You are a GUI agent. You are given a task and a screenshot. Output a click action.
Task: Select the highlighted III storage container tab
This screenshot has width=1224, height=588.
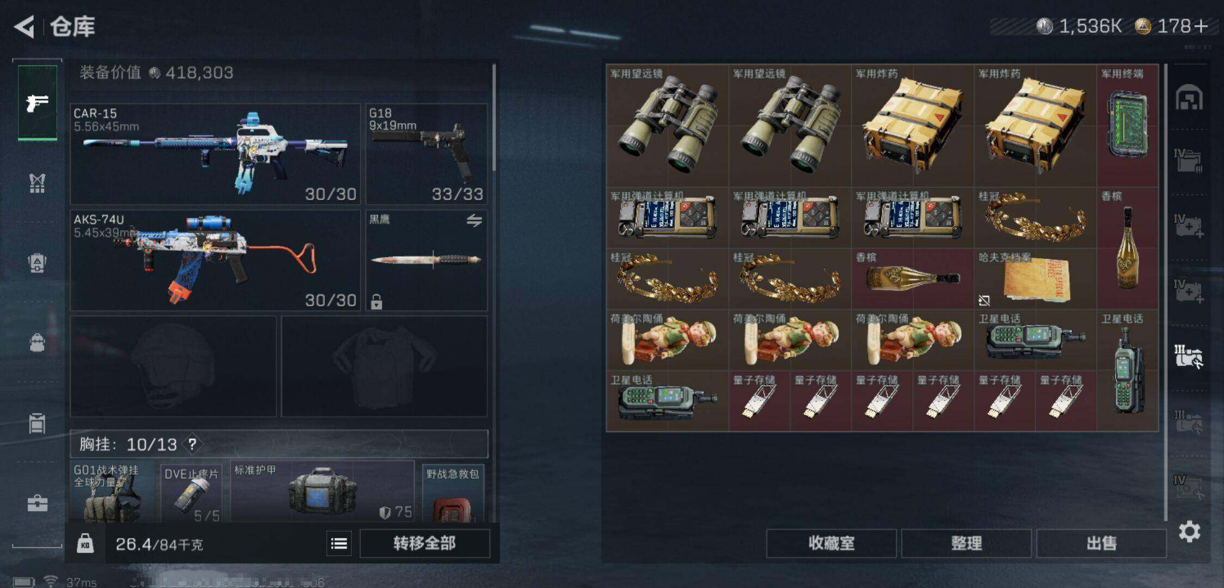click(1189, 357)
